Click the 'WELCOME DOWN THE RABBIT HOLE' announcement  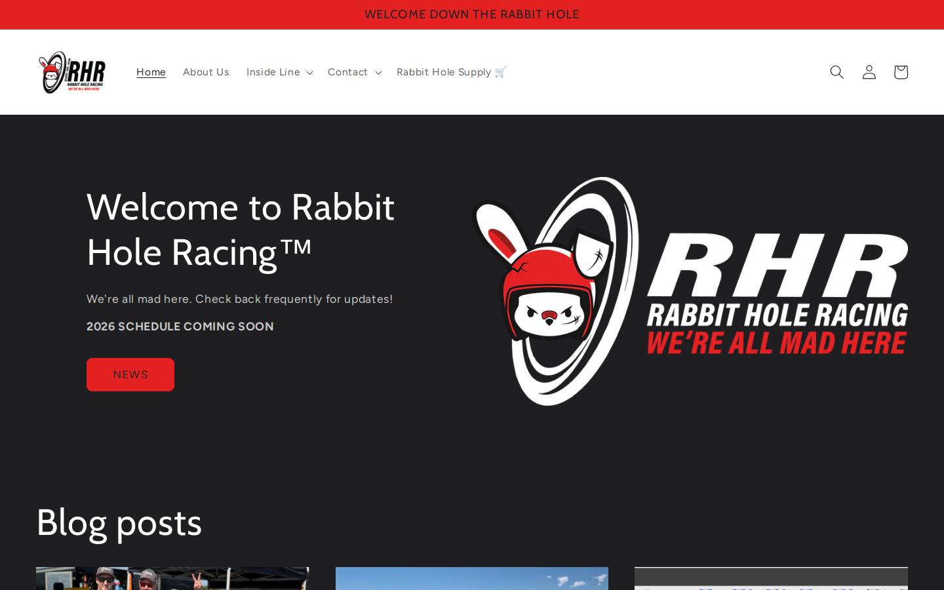click(x=472, y=14)
